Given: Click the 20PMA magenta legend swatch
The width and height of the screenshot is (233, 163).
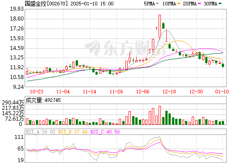Looking at the screenshot, I should point(199,4).
